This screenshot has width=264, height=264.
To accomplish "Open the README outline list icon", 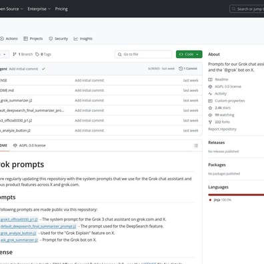I will 196,145.
